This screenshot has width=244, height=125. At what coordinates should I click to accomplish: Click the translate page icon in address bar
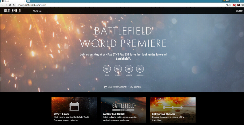coord(227,5)
